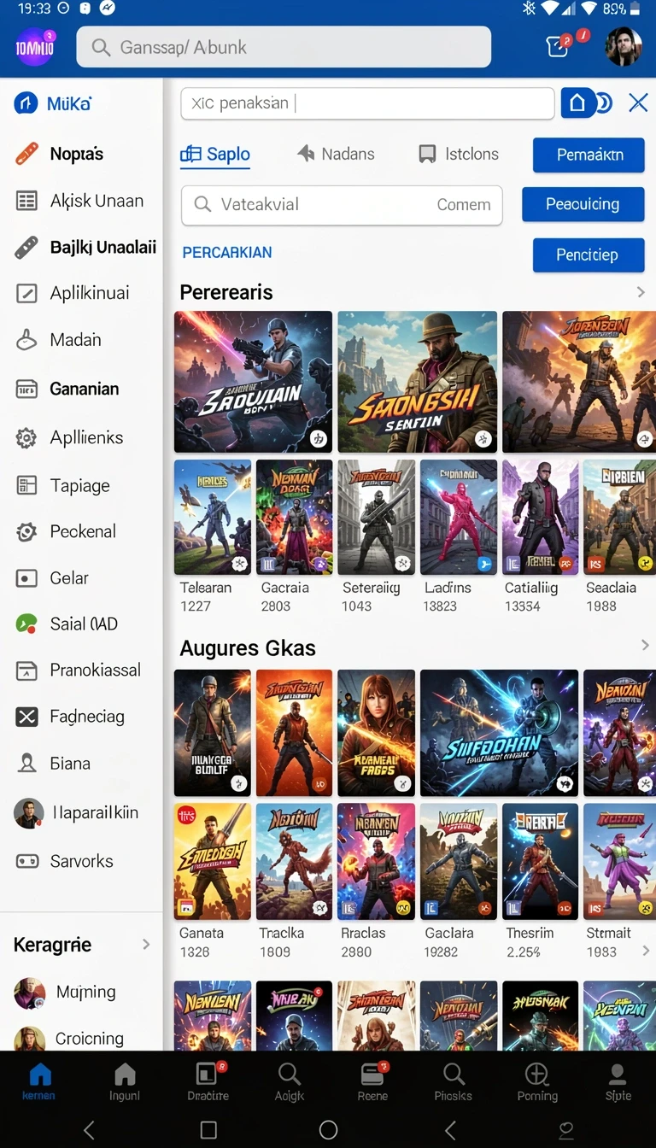Select Muka sidebar header item

click(x=53, y=103)
